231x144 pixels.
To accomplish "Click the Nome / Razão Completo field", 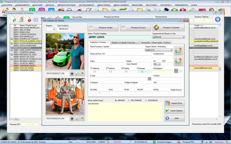I will [119, 37].
